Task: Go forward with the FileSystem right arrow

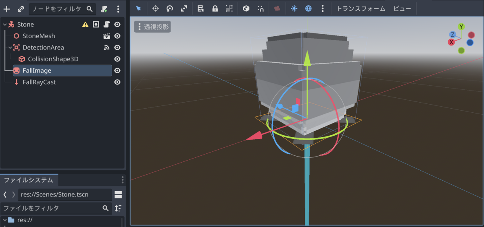Action: pyautogui.click(x=14, y=195)
